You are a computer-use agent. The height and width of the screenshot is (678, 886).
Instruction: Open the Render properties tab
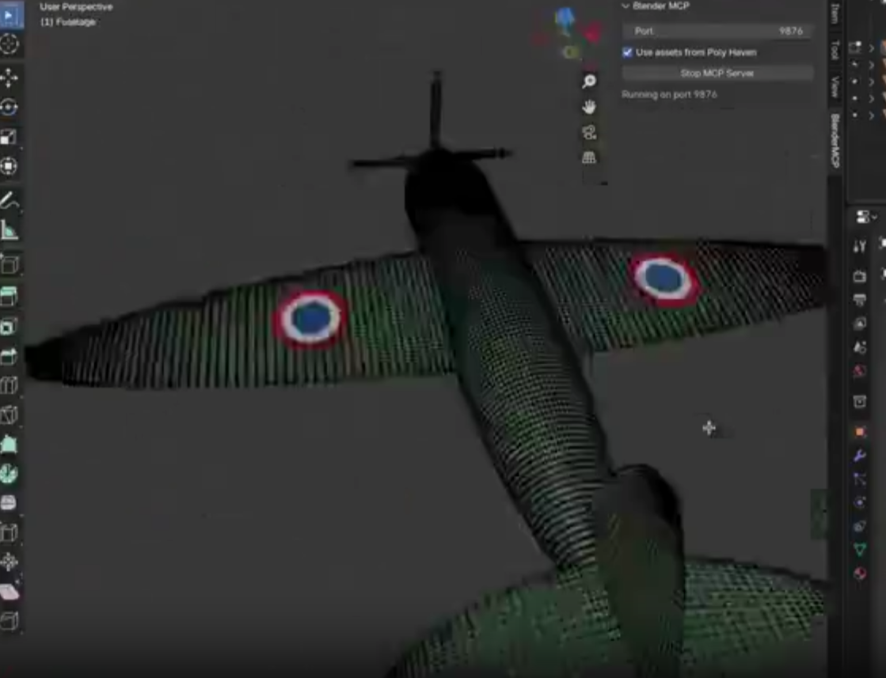(859, 276)
